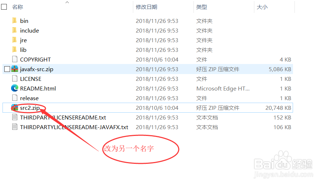Click src2.zip date 2018/10/6 10:04
This screenshot has width=331, height=186.
pyautogui.click(x=157, y=108)
